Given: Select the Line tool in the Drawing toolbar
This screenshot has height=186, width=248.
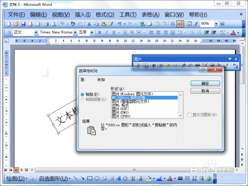Looking at the screenshot, I should pyautogui.click(x=75, y=178).
